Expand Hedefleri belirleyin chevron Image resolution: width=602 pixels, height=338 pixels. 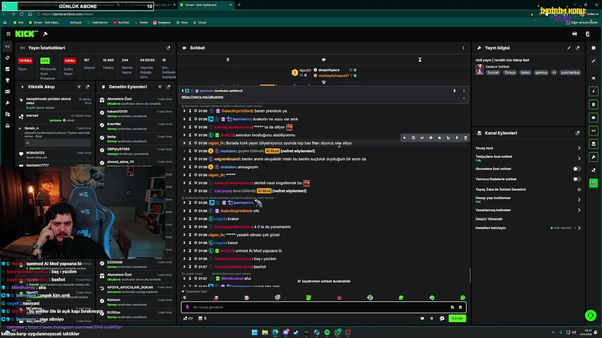[x=579, y=228]
